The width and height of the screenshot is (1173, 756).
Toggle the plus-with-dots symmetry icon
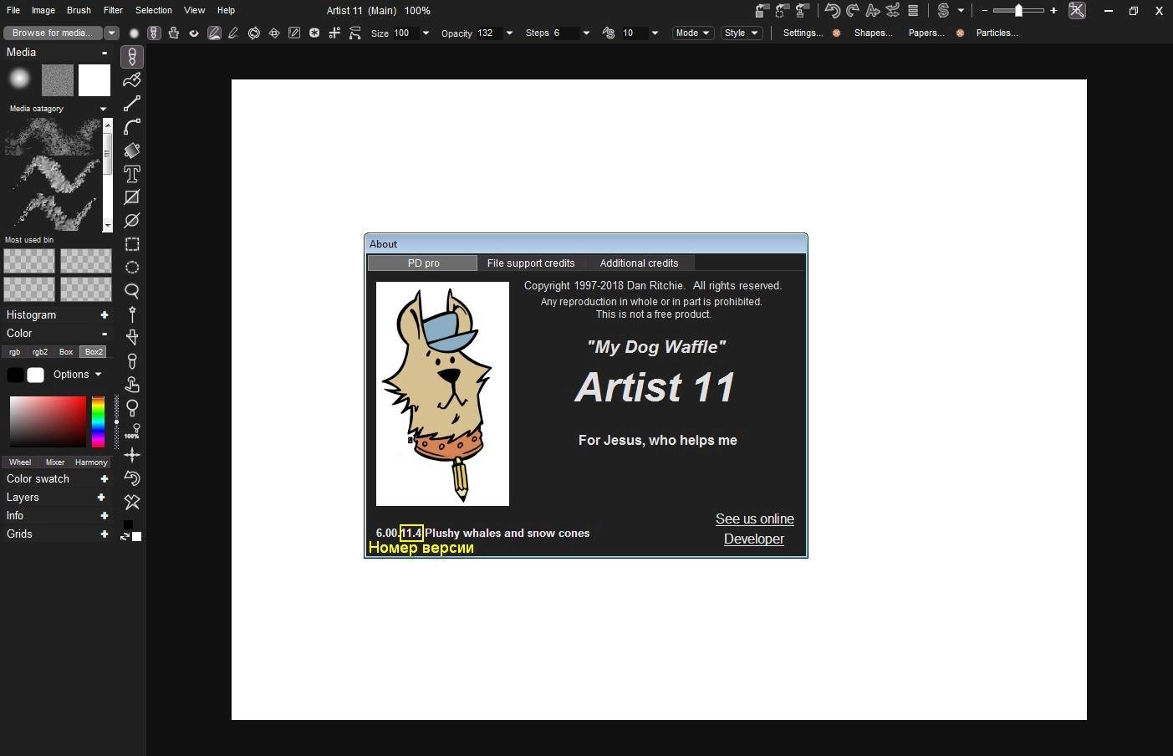pyautogui.click(x=334, y=33)
